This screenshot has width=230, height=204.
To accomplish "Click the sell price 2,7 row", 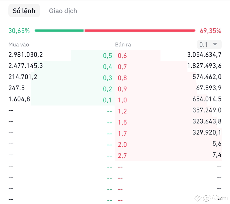I will point(122,156).
